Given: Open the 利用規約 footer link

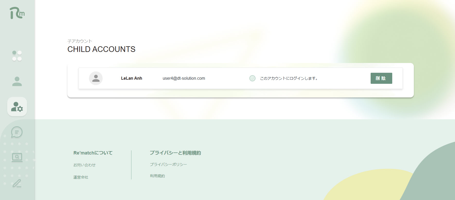Looking at the screenshot, I should [157, 176].
